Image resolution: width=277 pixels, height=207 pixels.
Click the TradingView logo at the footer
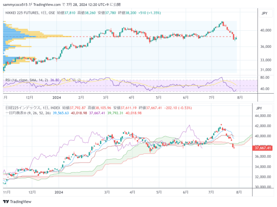(17, 202)
